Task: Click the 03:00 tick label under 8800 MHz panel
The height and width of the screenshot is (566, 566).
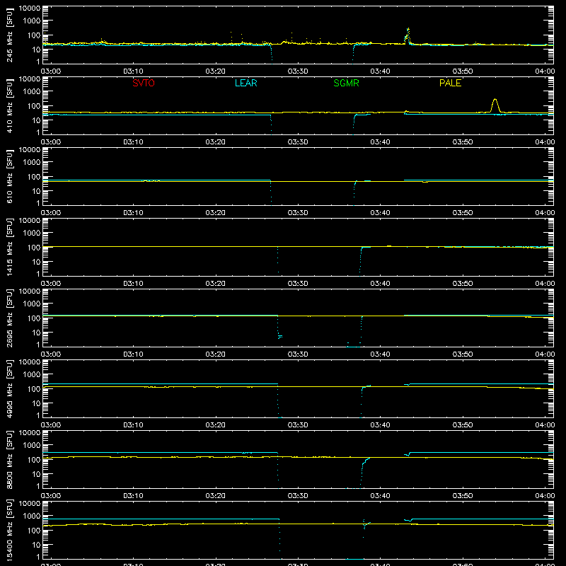Action: coord(51,496)
